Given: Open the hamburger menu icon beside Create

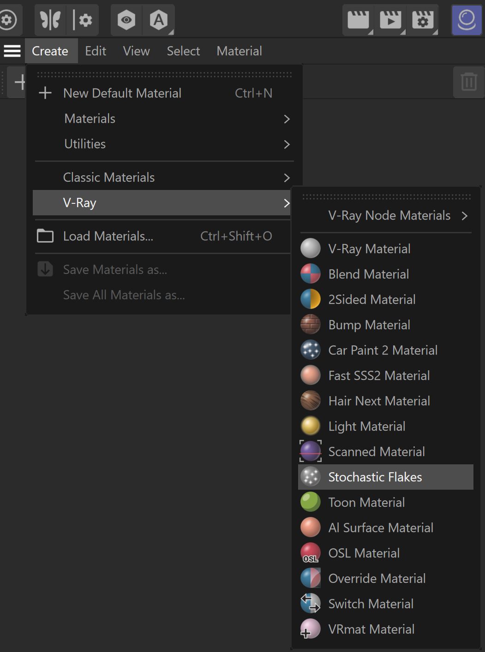Looking at the screenshot, I should point(12,51).
